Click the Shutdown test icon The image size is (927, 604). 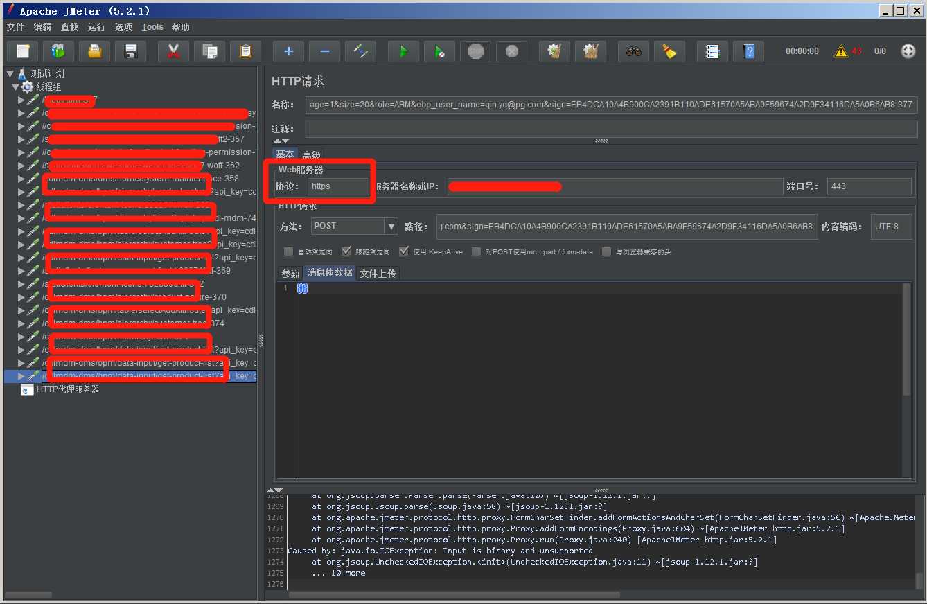511,51
